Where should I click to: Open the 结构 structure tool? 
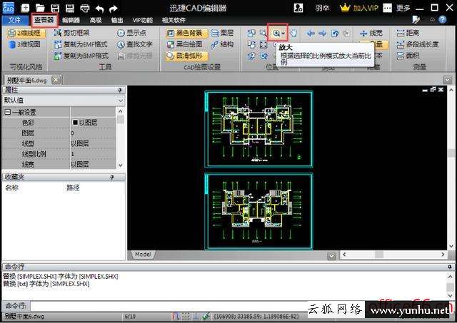[222, 44]
